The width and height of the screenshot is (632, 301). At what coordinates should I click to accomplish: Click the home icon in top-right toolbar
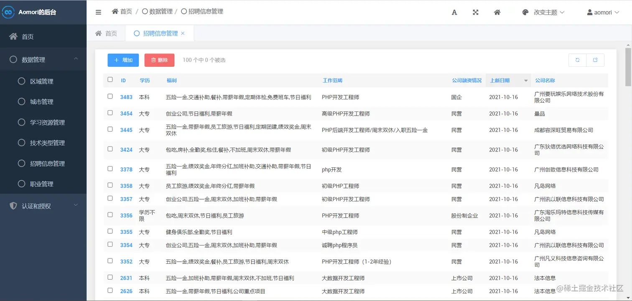(497, 13)
